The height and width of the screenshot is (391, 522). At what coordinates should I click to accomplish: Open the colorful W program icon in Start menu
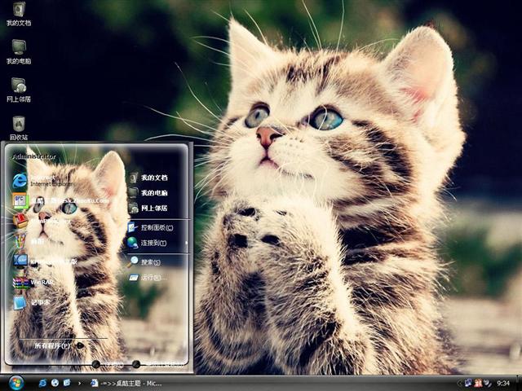pos(20,241)
